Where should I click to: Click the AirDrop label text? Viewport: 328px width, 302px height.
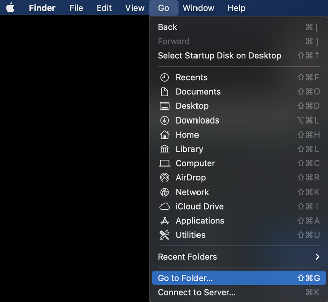[x=190, y=178]
